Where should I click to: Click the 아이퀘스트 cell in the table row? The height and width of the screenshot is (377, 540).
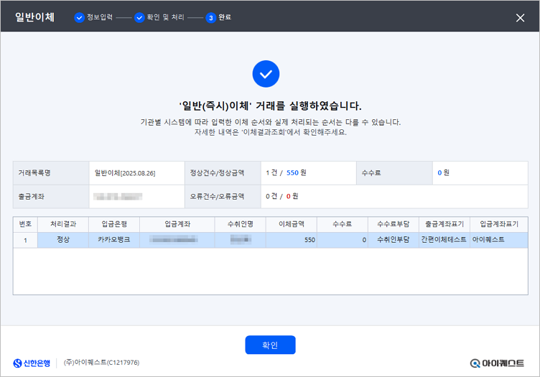point(499,240)
